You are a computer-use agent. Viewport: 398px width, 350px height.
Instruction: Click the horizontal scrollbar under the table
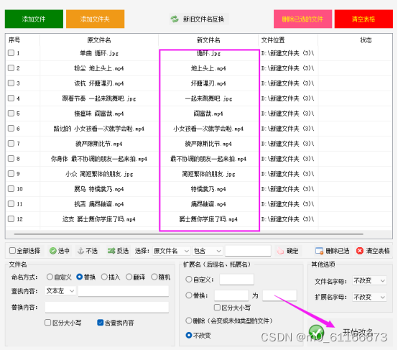click(x=189, y=234)
